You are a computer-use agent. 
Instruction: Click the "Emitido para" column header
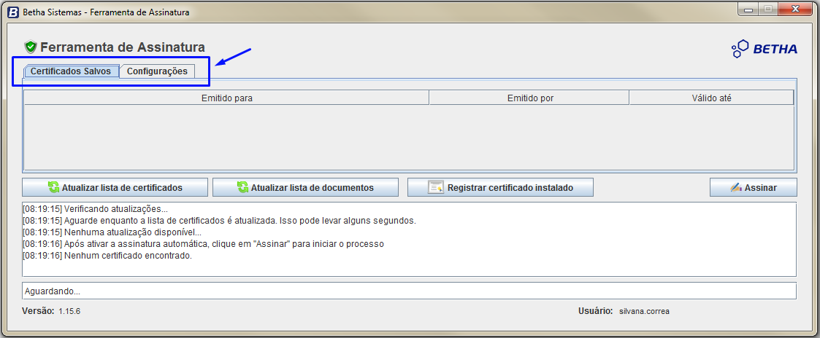point(226,98)
